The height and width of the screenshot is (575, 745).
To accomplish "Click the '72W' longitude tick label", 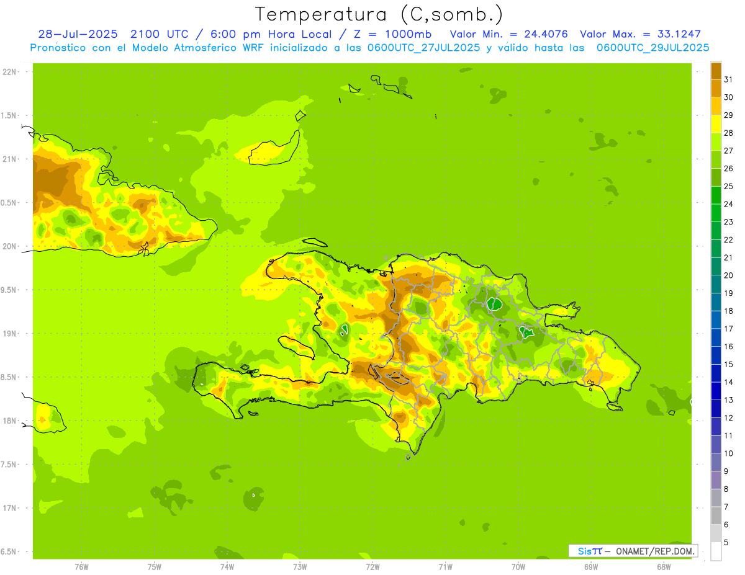I will point(372,567).
